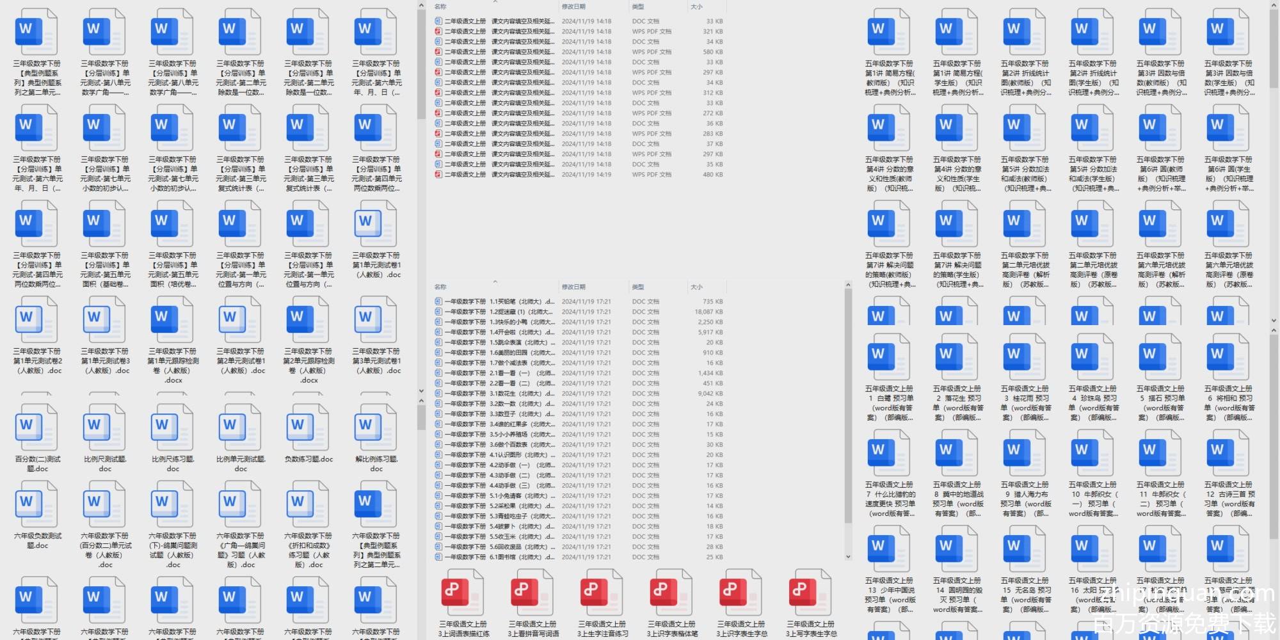Viewport: 1280px width, 640px height.
Task: Click 名称 column header in upper list
Action: 440,7
